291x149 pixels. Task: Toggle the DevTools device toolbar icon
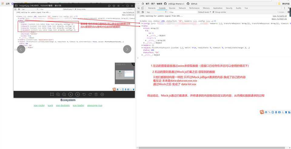[x=142, y=8]
